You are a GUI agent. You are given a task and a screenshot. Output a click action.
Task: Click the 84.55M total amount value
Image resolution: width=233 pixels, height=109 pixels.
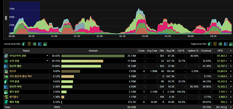pos(132,107)
